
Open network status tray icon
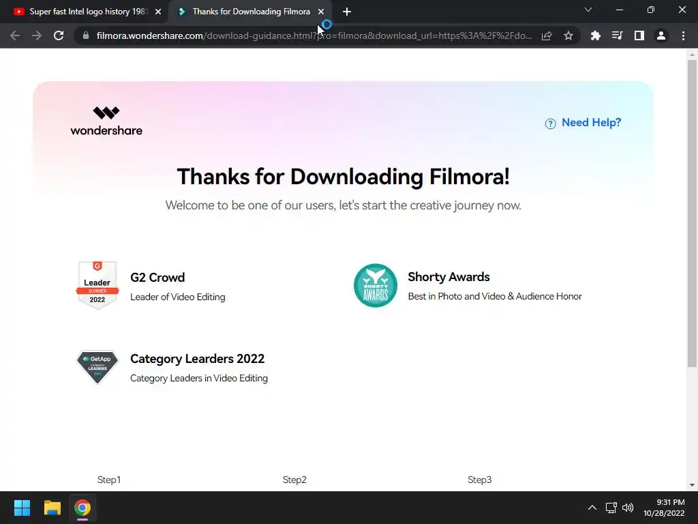click(x=611, y=508)
